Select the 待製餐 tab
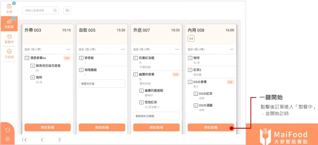The height and width of the screenshot is (145, 318). click(x=9, y=23)
